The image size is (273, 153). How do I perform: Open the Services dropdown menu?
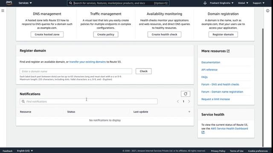[25, 3]
